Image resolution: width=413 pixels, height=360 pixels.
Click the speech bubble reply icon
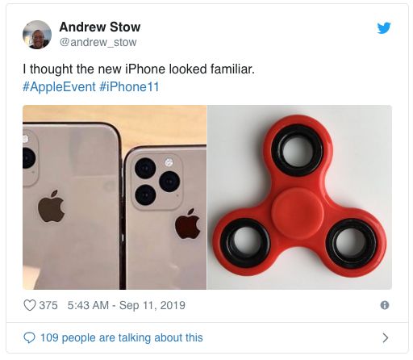pos(29,337)
